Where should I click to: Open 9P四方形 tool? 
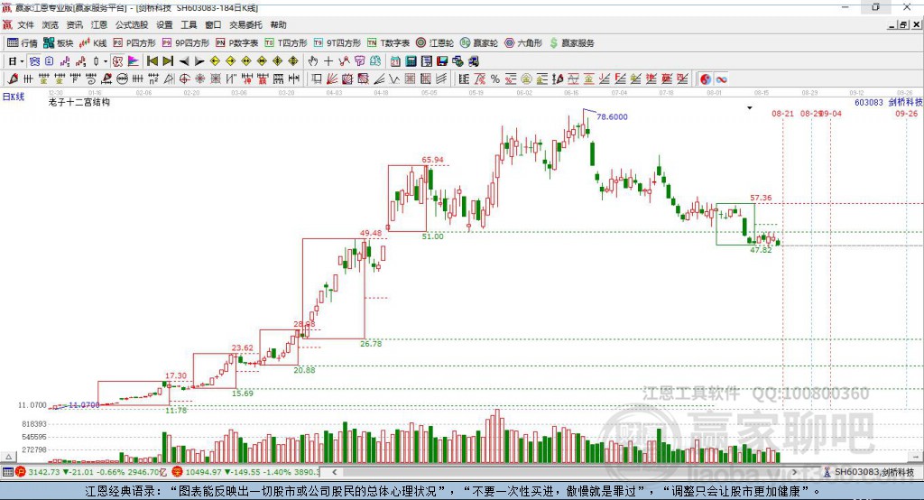(186, 43)
